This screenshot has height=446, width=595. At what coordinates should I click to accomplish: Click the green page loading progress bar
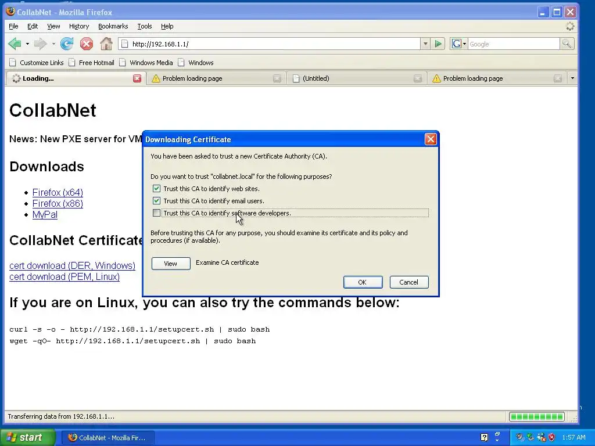click(x=536, y=417)
